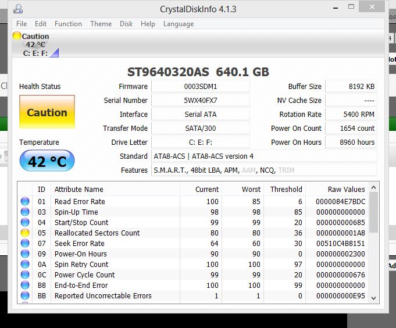
Task: Click raw value 0000084E7BDC
Action: point(340,201)
